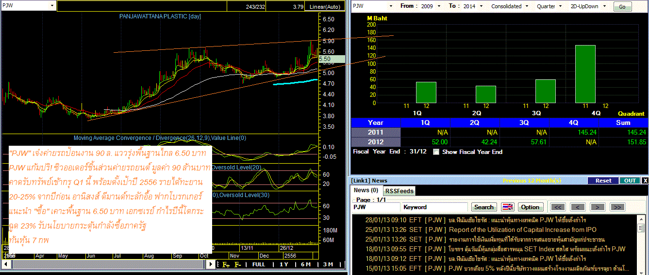Click the 57.61 value in 3Q column
Image resolution: width=649 pixels, height=275 pixels.
[539, 142]
